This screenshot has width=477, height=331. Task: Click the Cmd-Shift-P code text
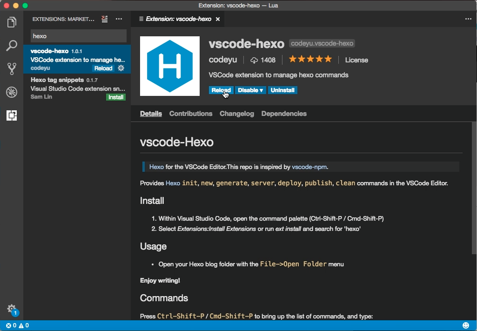click(231, 316)
